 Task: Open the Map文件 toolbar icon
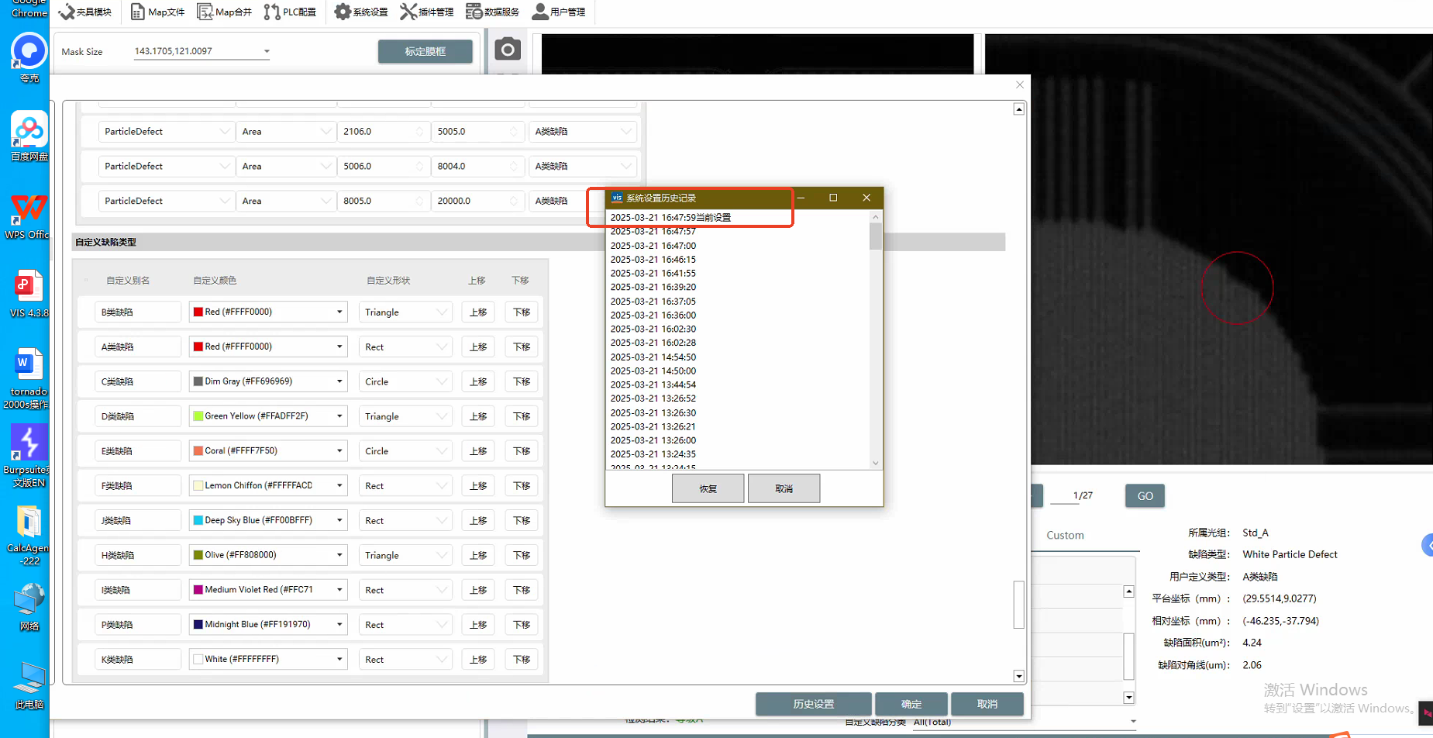pos(157,12)
